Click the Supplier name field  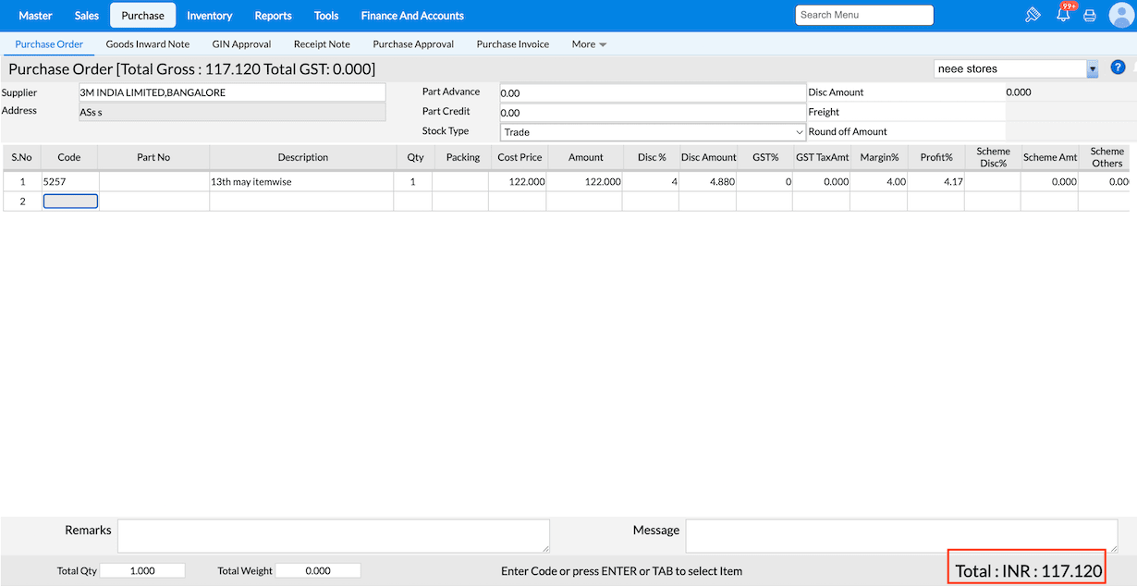pos(232,92)
